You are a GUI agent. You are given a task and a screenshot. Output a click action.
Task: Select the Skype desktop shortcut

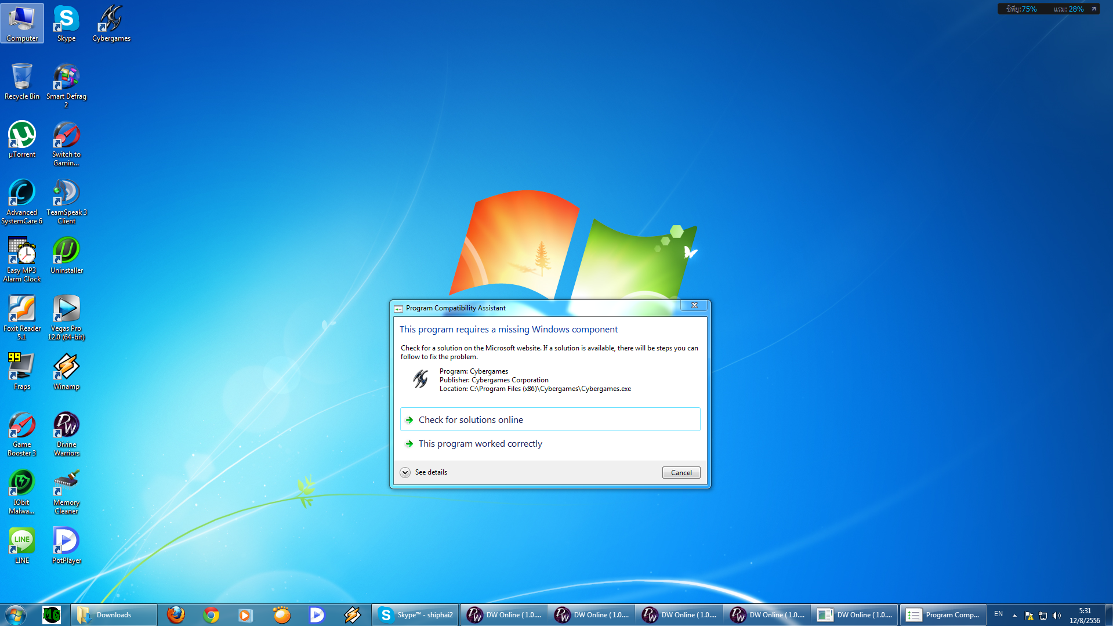tap(66, 23)
